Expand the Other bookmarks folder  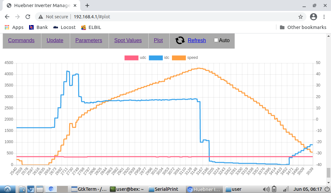(x=303, y=27)
